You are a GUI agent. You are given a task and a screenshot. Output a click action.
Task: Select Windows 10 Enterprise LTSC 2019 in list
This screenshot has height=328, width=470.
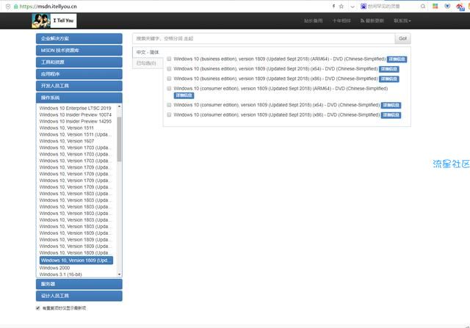pos(75,108)
